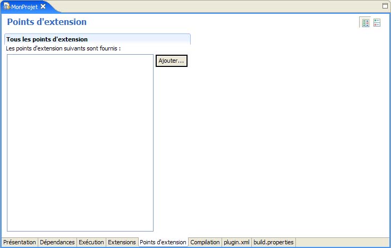Switch to the Dépendances tab
Screen dimensions: 391x248
[57, 242]
